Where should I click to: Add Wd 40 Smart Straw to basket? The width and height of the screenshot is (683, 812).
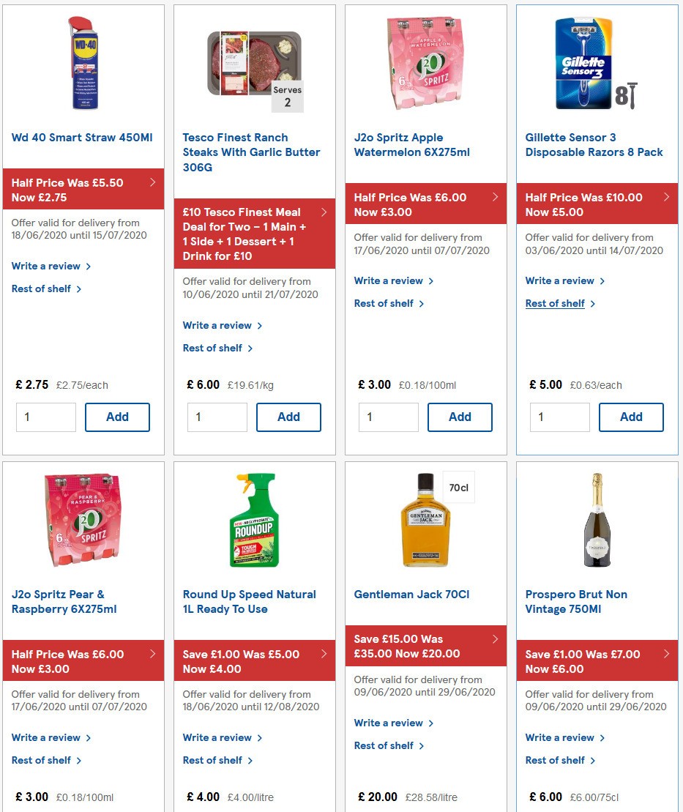(117, 417)
